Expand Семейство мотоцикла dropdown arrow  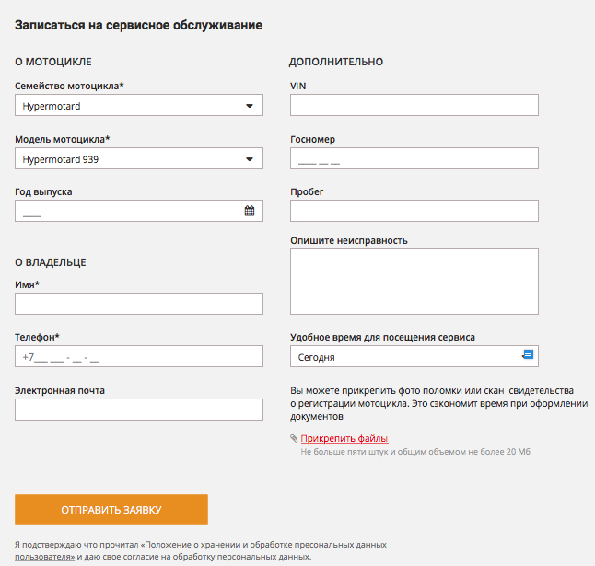[x=250, y=106]
